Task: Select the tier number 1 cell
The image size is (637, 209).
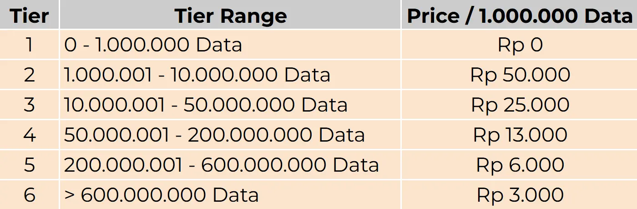Action: 30,45
